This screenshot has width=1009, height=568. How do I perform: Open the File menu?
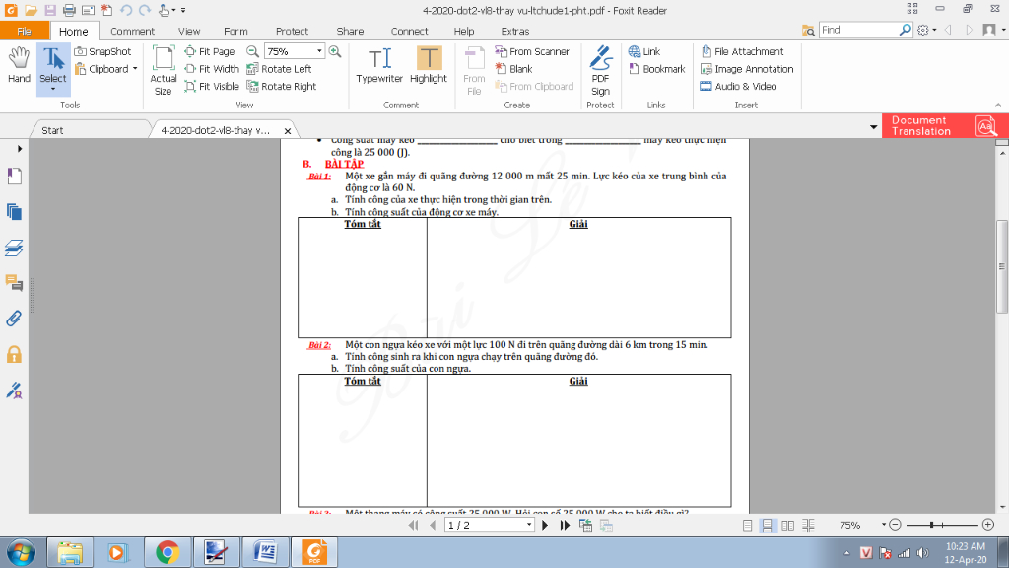click(x=25, y=31)
